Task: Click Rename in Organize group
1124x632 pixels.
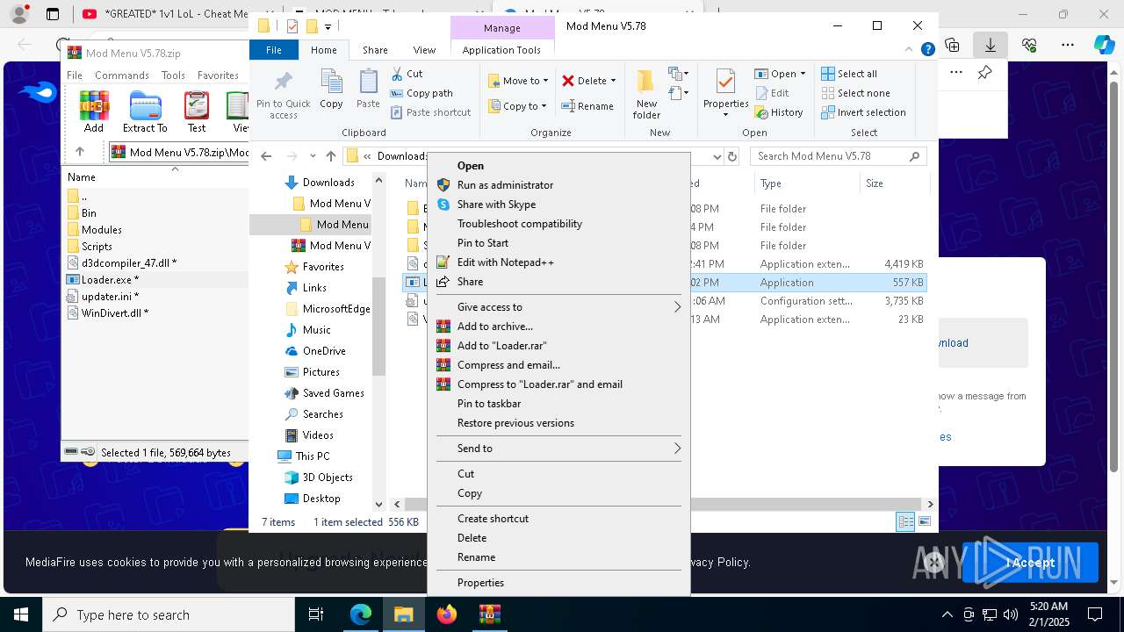Action: 587,106
